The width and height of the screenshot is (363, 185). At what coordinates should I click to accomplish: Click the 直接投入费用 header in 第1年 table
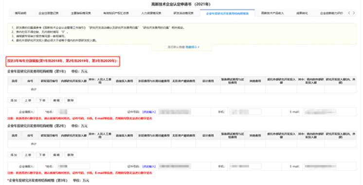(124, 81)
